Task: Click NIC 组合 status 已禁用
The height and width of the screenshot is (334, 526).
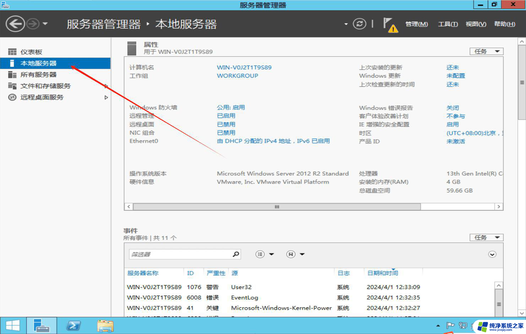Action: (x=226, y=133)
